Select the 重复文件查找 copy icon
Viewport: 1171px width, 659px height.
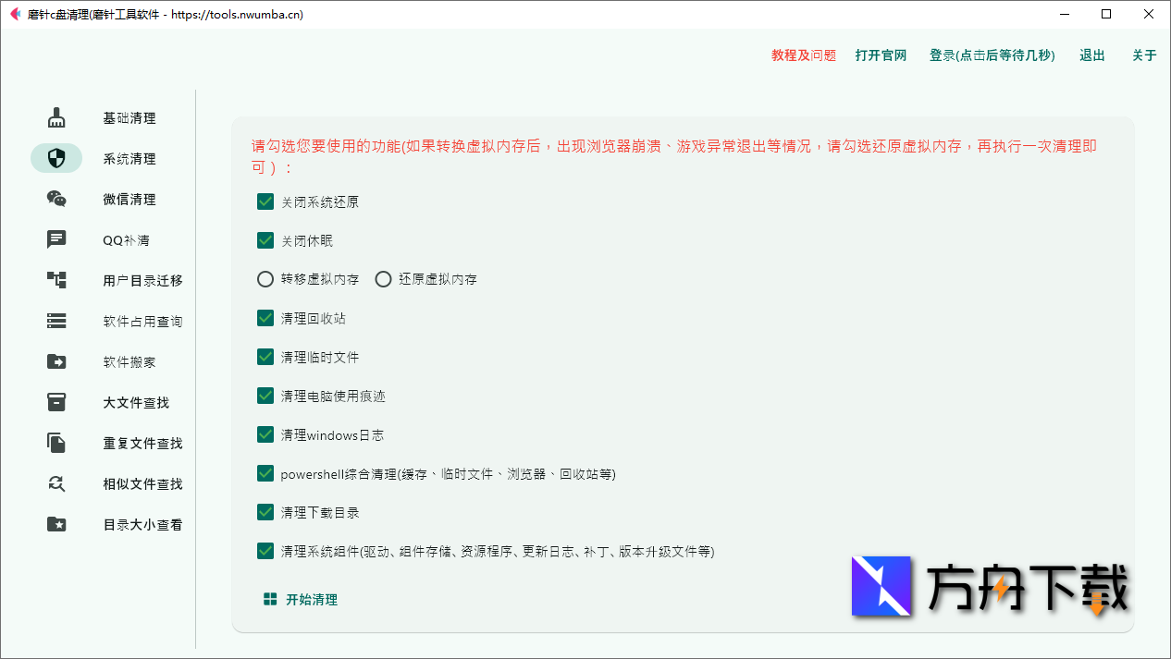click(x=56, y=443)
